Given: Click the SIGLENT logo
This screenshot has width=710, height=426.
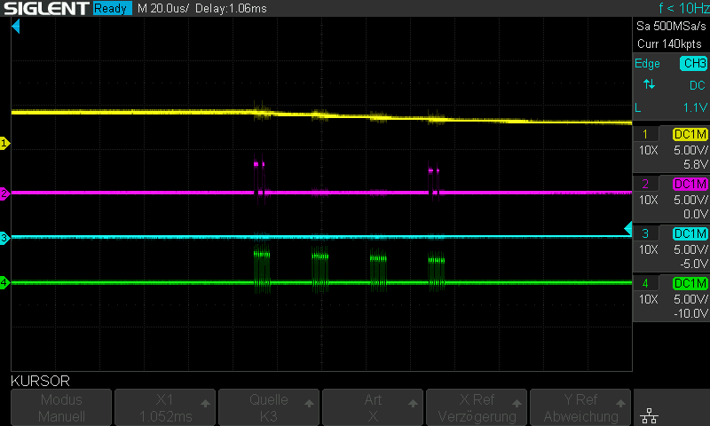Looking at the screenshot, I should click(46, 8).
